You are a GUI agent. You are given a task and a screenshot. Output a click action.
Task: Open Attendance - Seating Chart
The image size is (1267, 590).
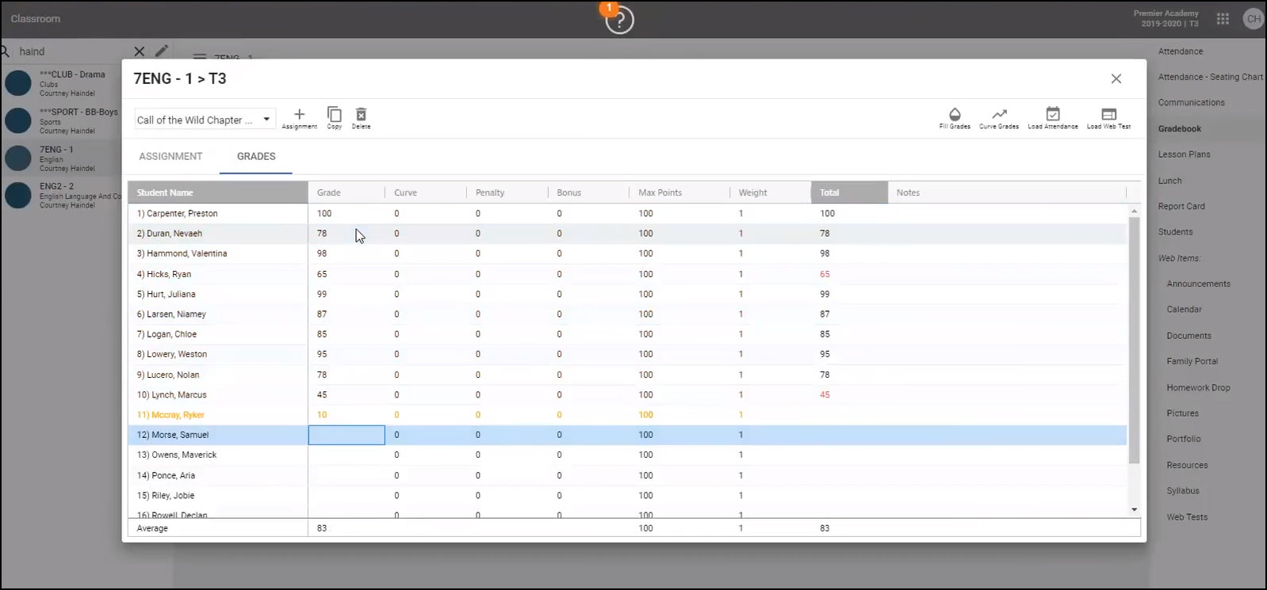tap(1211, 77)
